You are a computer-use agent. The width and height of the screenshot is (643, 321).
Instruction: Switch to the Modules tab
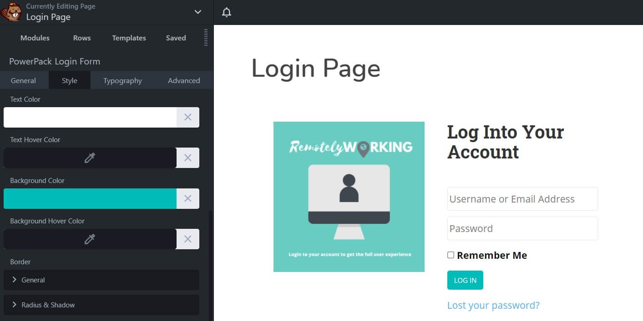point(35,38)
